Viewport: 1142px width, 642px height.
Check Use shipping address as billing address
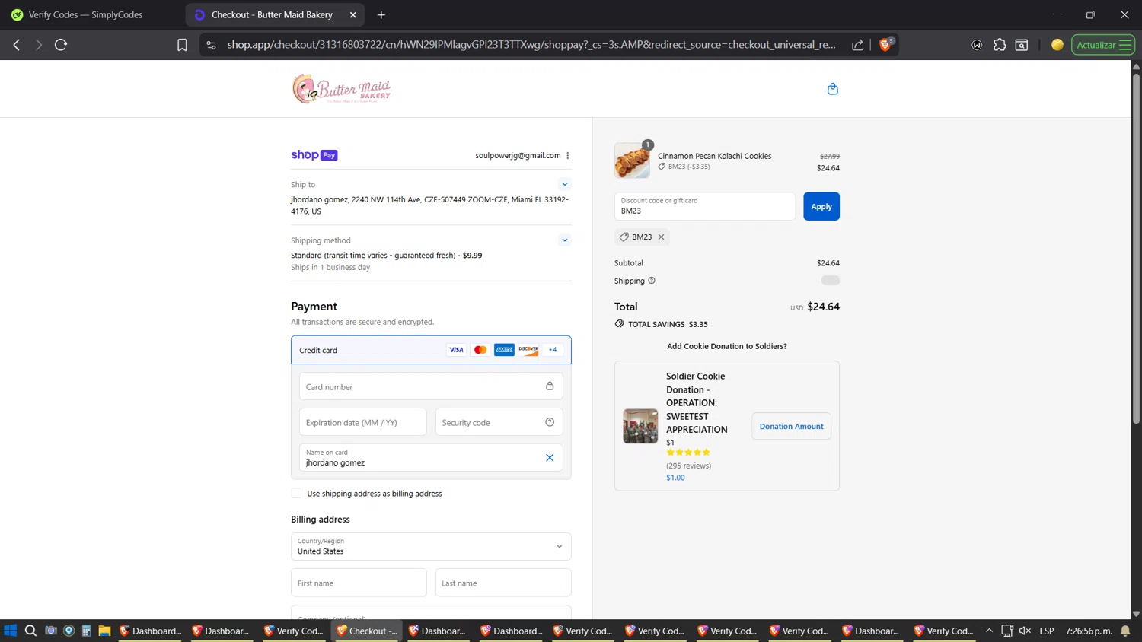[x=297, y=494]
